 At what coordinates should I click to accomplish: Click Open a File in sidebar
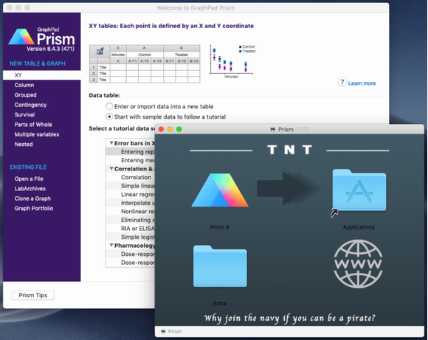pos(29,178)
